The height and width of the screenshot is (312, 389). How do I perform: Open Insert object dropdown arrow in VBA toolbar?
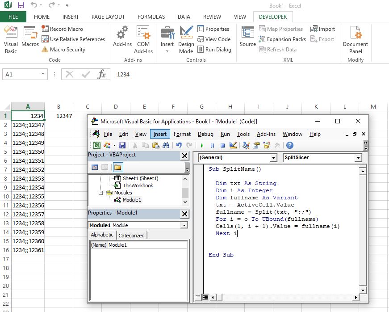point(114,145)
